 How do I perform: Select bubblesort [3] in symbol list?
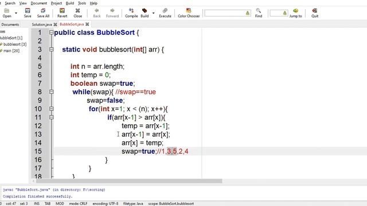click(15, 44)
